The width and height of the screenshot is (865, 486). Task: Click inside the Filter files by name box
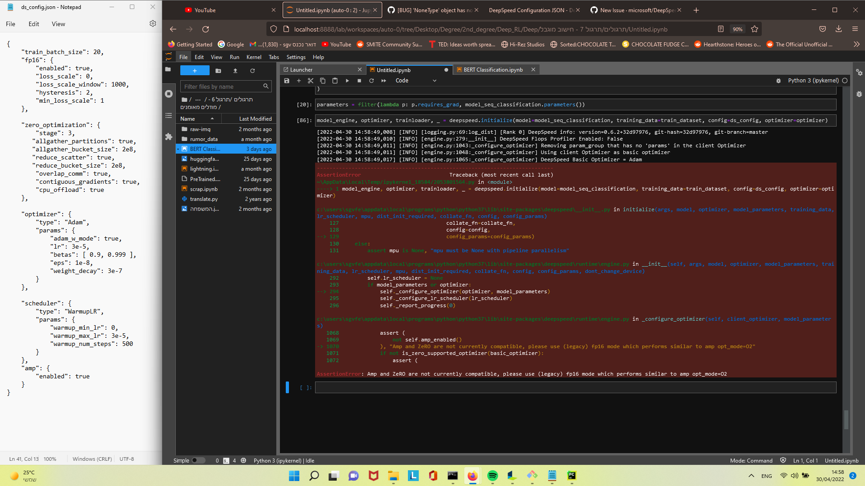(x=221, y=86)
